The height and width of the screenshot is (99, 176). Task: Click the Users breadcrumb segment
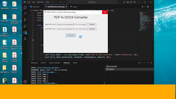(36, 10)
